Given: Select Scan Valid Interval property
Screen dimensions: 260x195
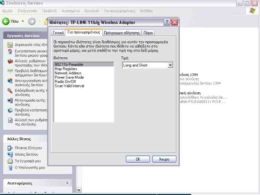Looking at the screenshot, I should pyautogui.click(x=84, y=86).
